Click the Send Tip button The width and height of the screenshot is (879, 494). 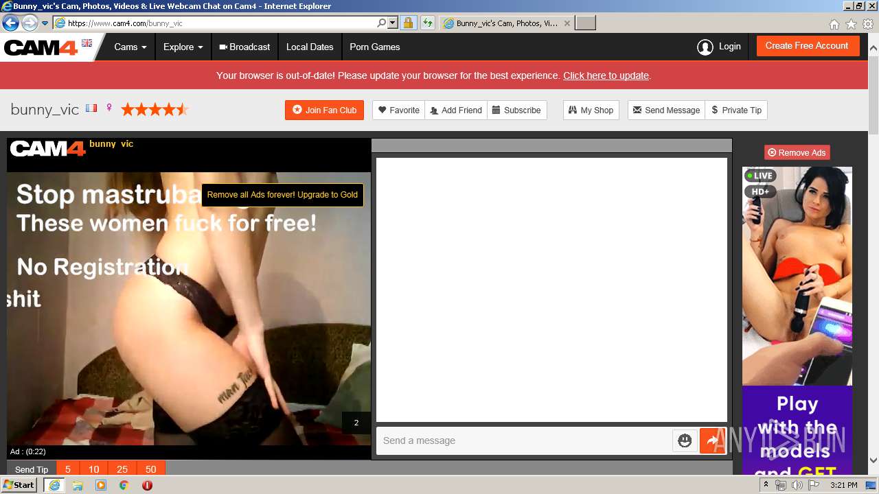32,469
